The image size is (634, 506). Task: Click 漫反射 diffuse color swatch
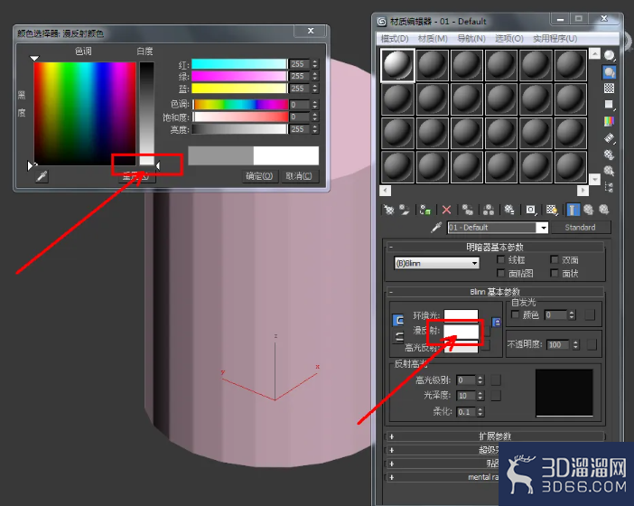coord(461,331)
